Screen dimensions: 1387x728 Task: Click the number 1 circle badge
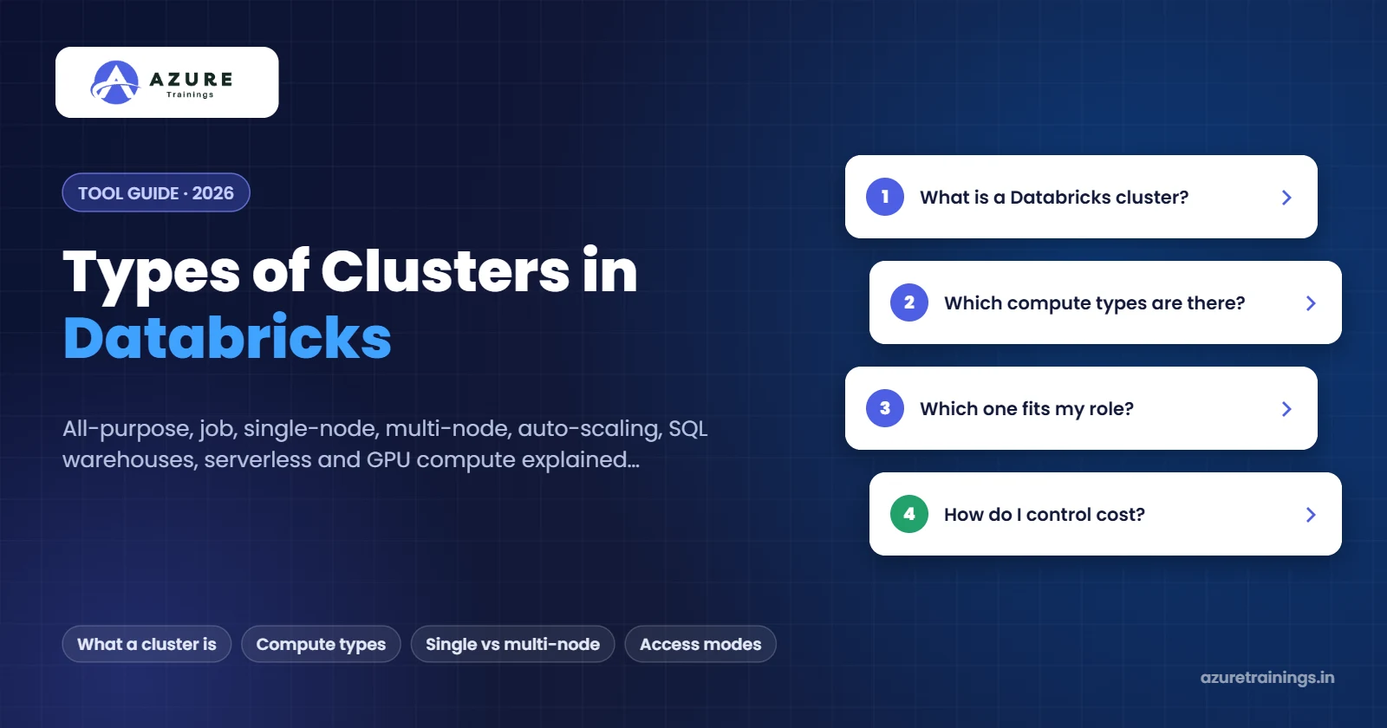click(885, 197)
